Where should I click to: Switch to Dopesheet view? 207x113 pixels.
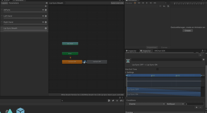tap(152, 47)
